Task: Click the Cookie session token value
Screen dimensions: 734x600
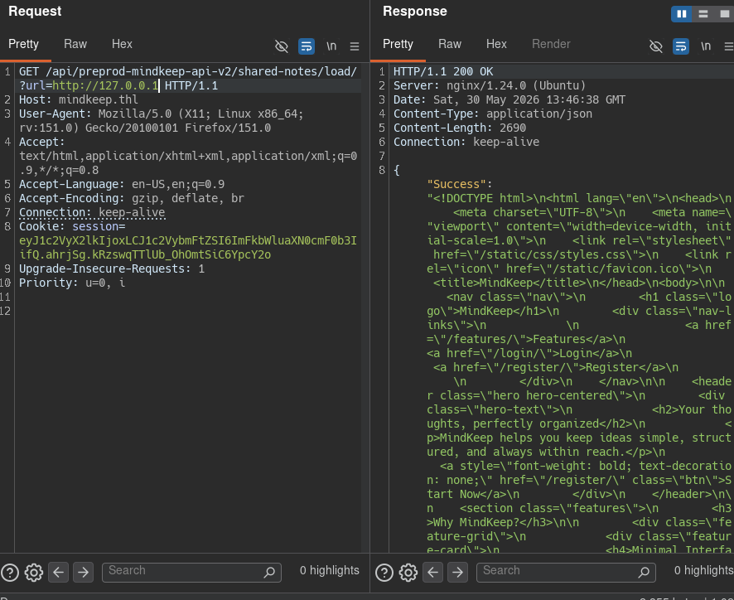Action: tap(188, 247)
